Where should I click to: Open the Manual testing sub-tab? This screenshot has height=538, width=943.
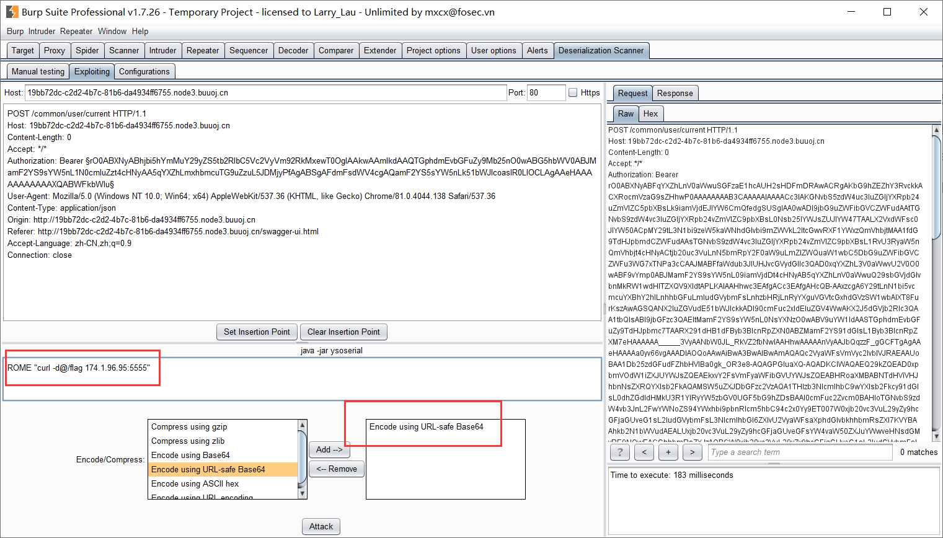pyautogui.click(x=38, y=71)
